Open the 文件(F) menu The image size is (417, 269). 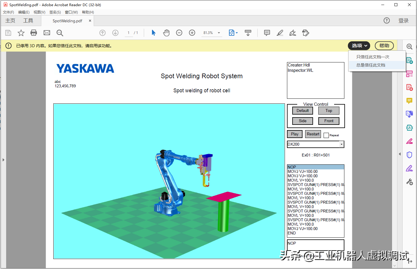[x=8, y=12]
